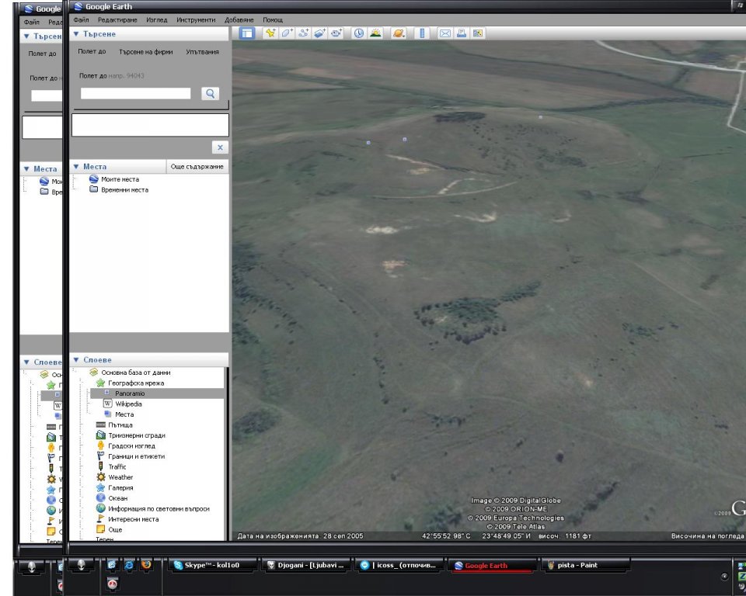
Task: Click the Още съдържание button
Action: 197,167
